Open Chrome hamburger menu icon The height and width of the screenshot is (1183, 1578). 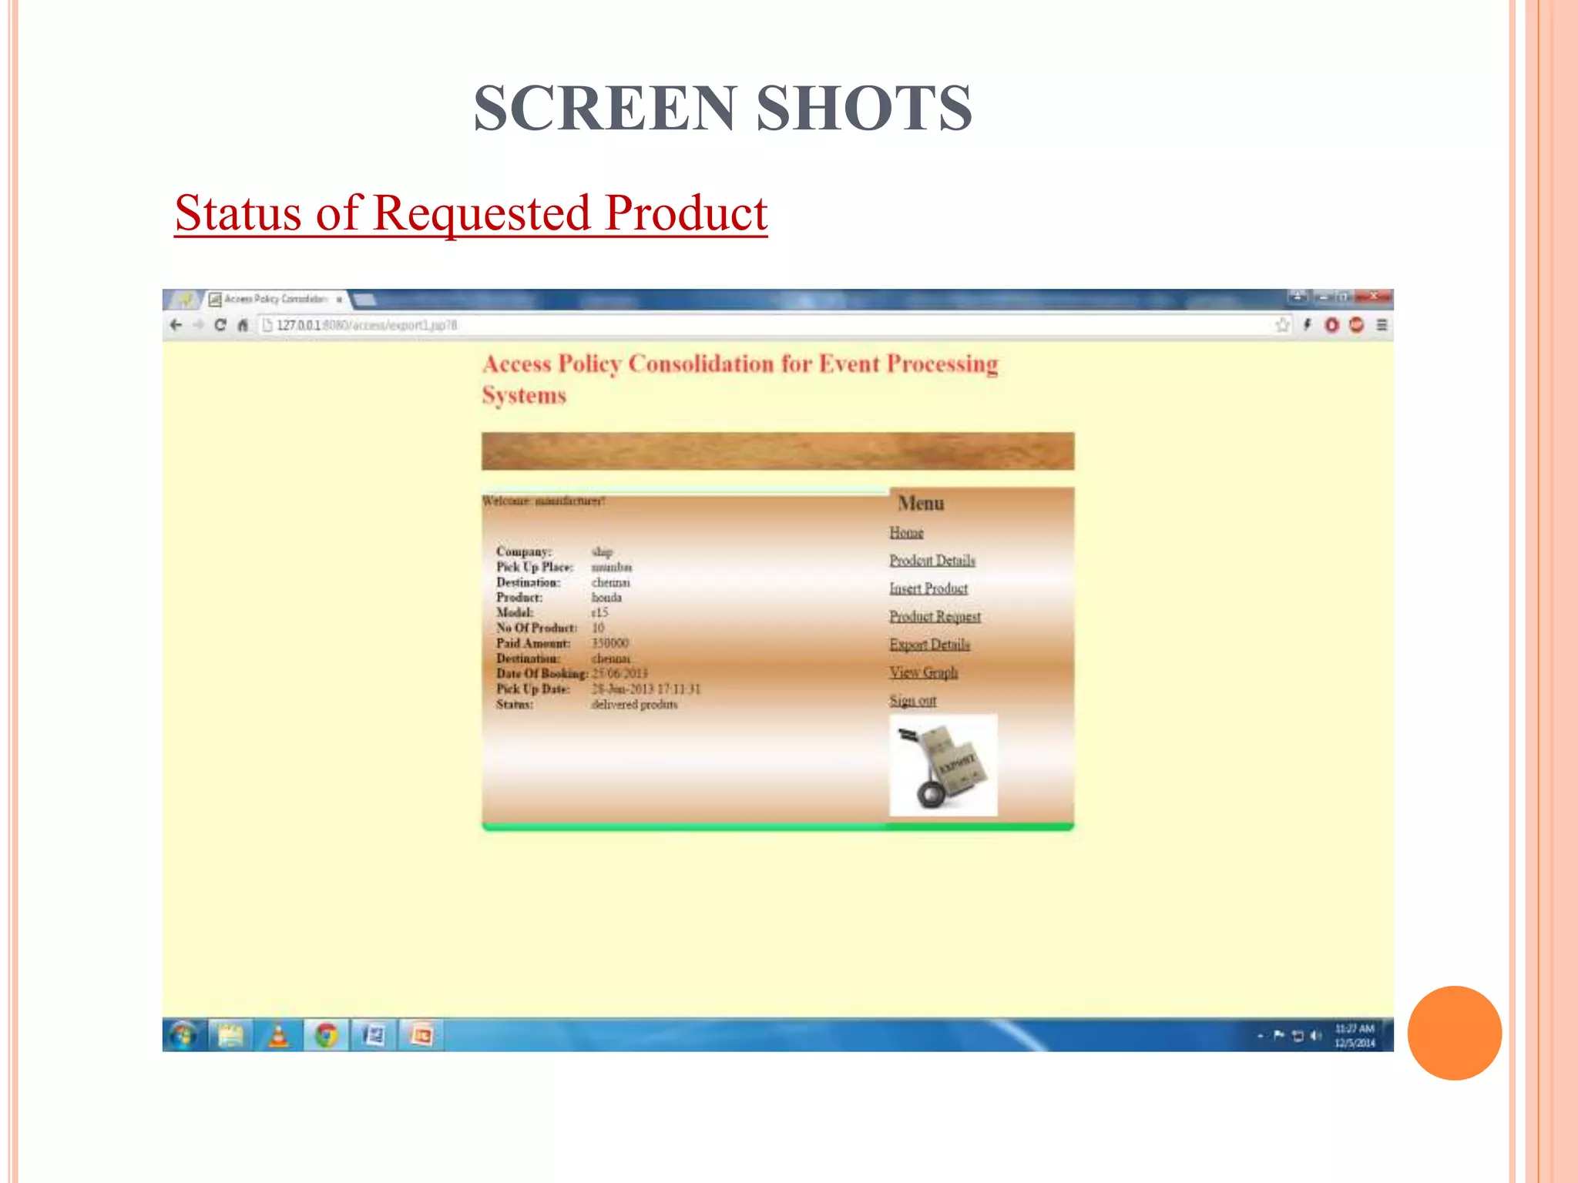(1382, 325)
